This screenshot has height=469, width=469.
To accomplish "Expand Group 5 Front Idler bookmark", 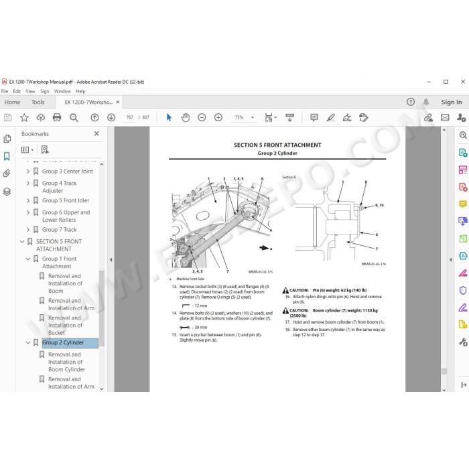I will [28, 200].
